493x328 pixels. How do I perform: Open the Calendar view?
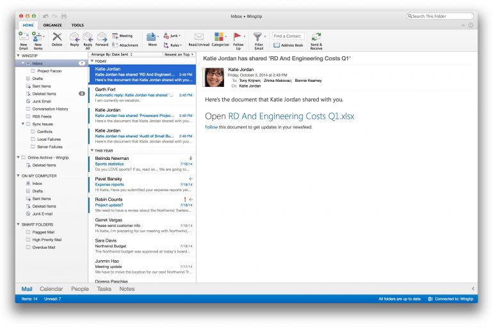pos(51,289)
